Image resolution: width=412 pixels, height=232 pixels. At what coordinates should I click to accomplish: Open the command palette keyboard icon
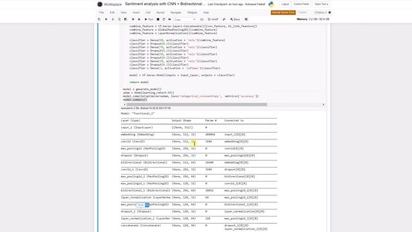201,19
